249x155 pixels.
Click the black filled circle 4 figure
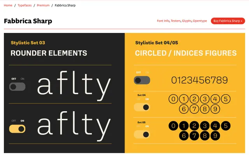[215, 126]
